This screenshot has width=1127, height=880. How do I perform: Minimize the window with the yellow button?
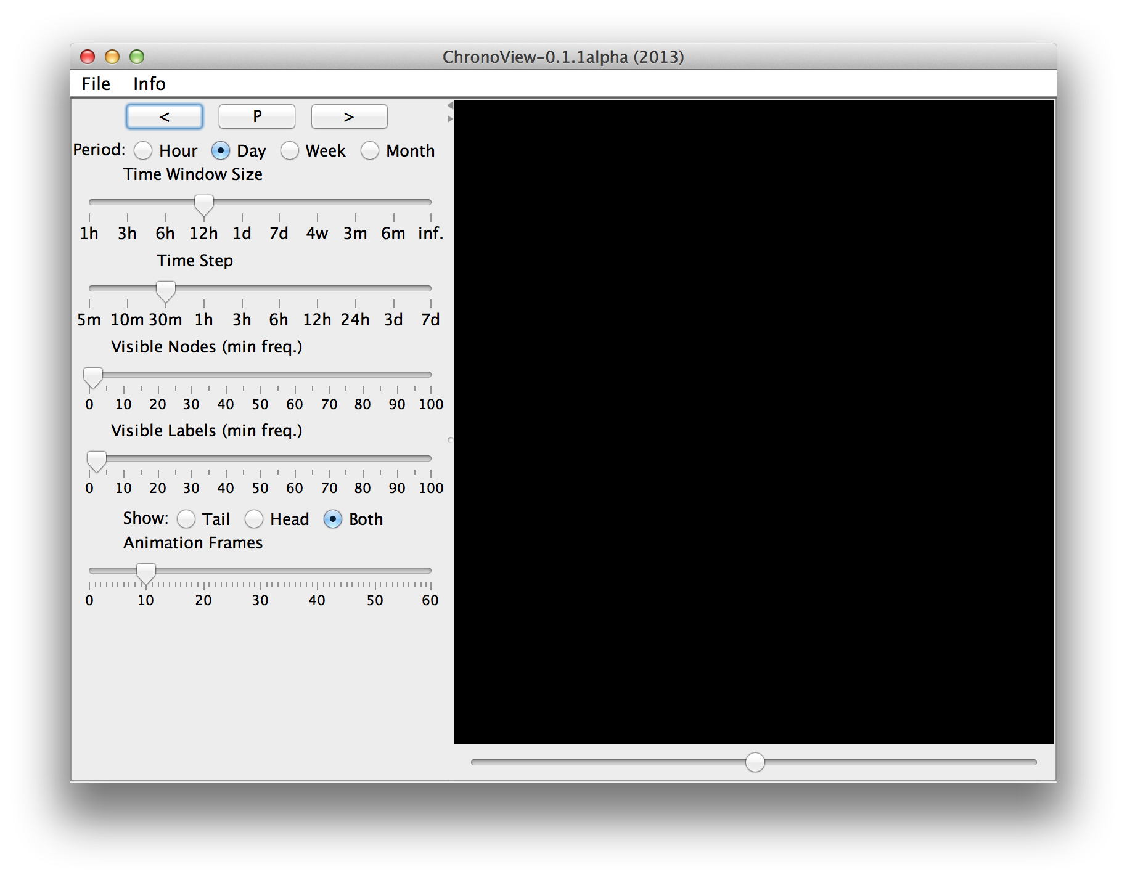[112, 57]
